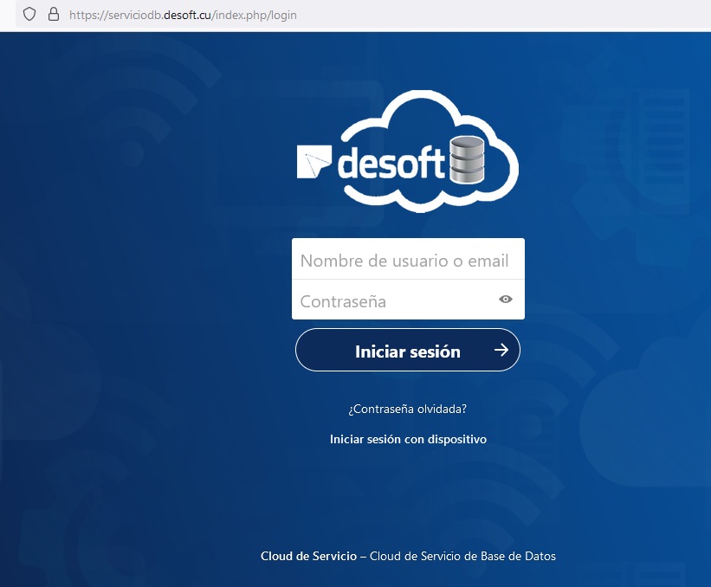Click the padlock icon in the address bar
Viewport: 711px width, 587px height.
[x=52, y=15]
